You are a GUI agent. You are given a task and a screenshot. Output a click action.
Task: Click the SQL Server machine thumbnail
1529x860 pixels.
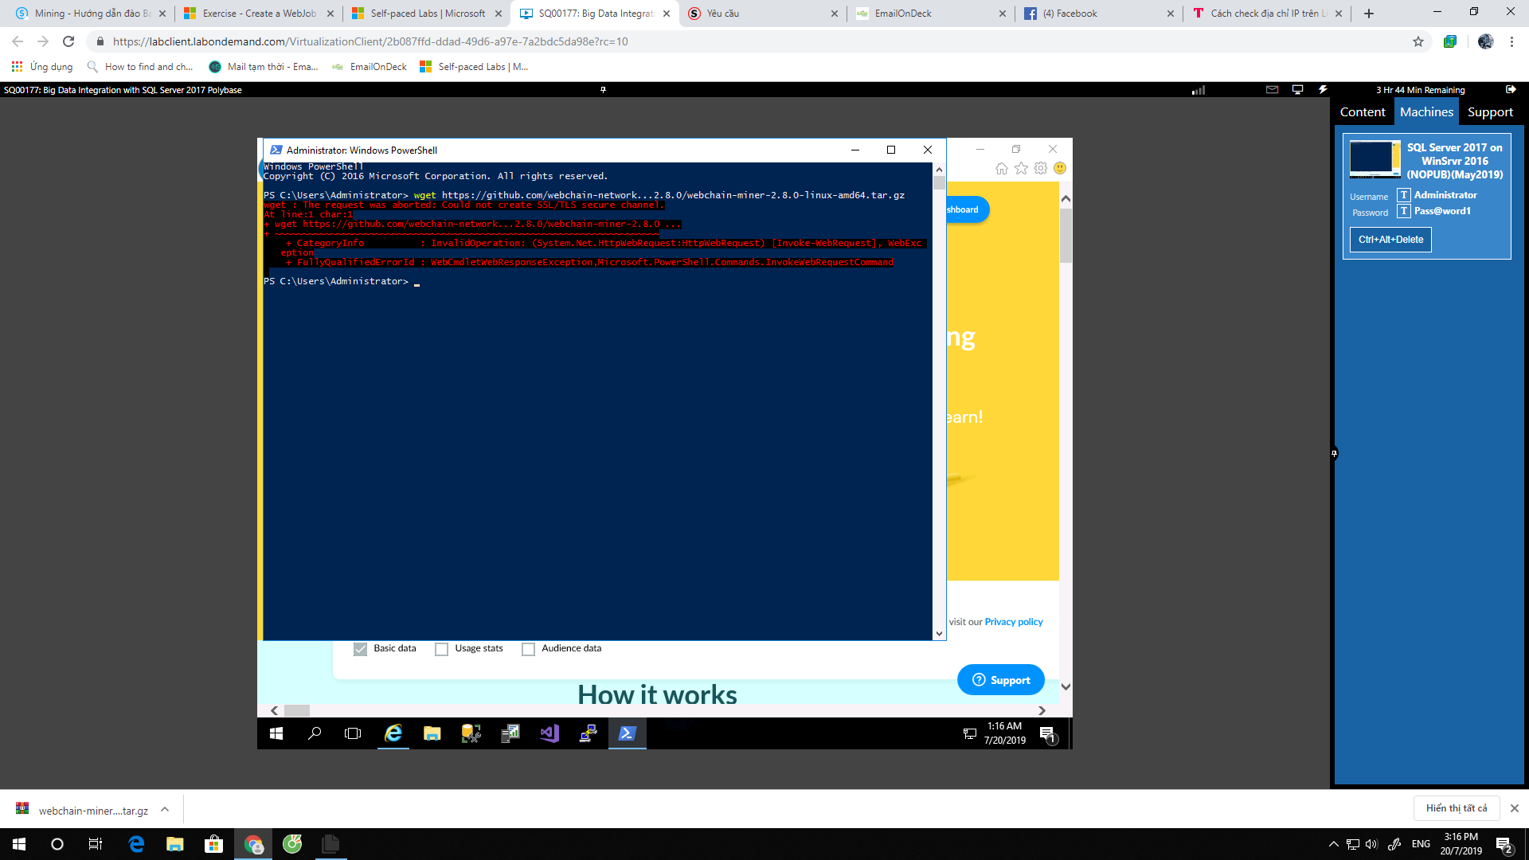pyautogui.click(x=1375, y=159)
